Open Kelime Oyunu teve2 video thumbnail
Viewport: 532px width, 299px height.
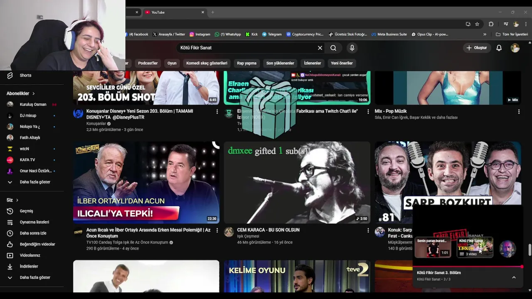click(x=297, y=276)
